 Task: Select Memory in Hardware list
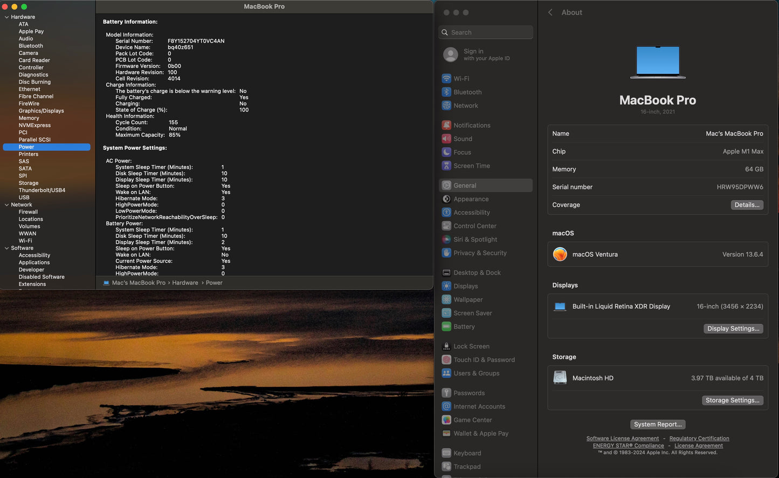point(29,118)
